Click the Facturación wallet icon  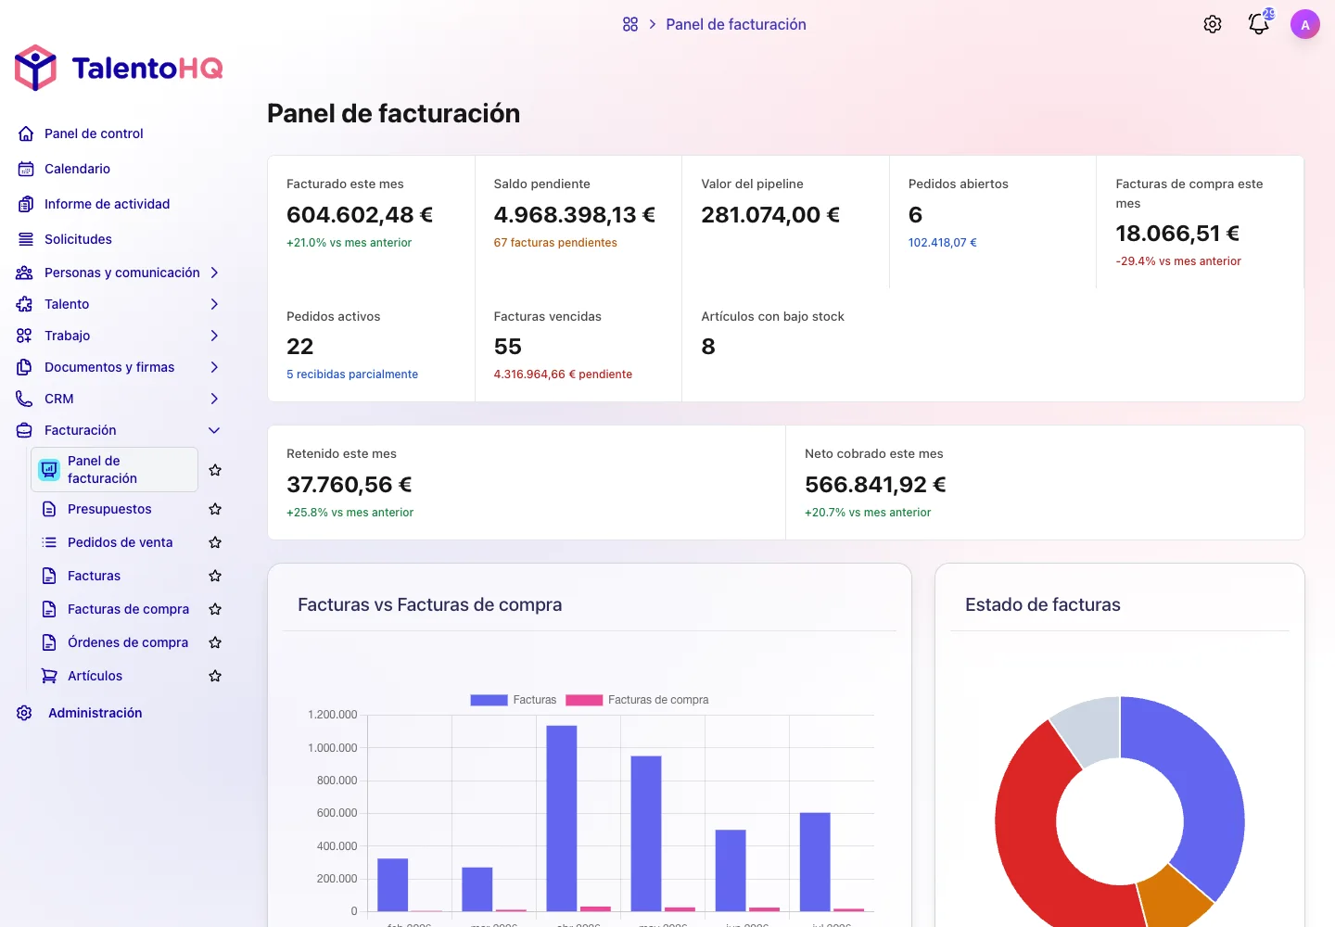coord(25,430)
